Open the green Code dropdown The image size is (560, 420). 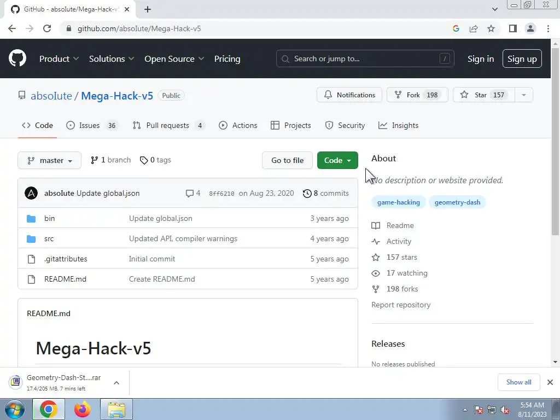337,160
